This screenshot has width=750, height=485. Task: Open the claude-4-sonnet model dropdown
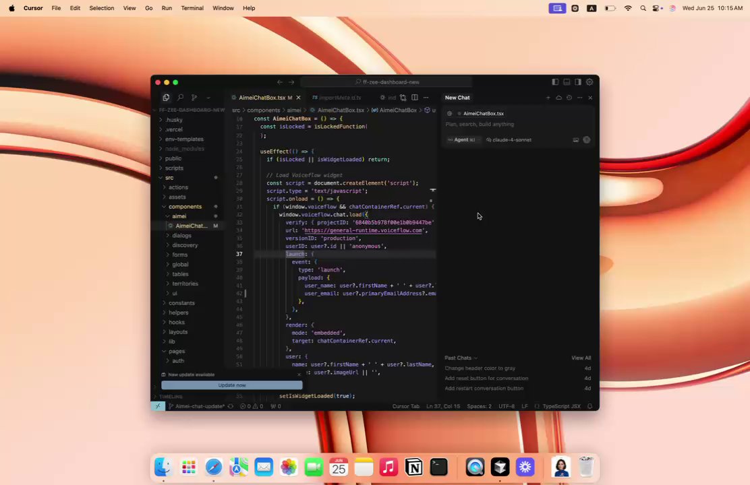(509, 140)
